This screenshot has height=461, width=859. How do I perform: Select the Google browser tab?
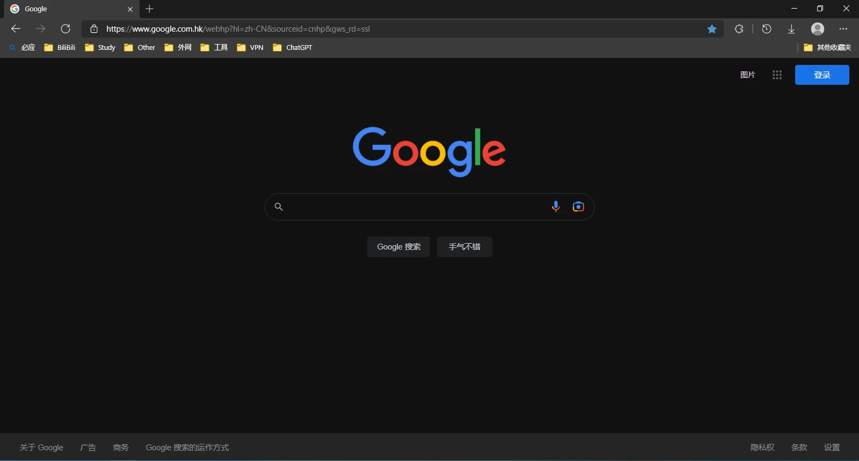pyautogui.click(x=71, y=9)
